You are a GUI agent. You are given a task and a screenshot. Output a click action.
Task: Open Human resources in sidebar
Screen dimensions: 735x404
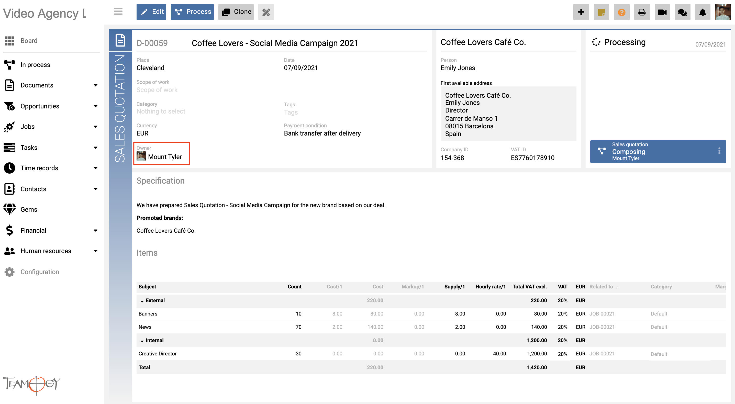[46, 251]
